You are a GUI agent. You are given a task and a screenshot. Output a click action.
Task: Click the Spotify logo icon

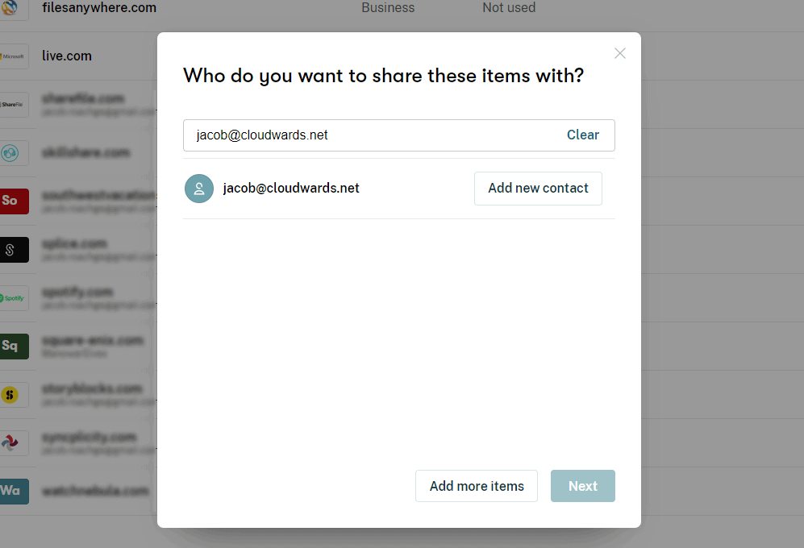point(13,298)
